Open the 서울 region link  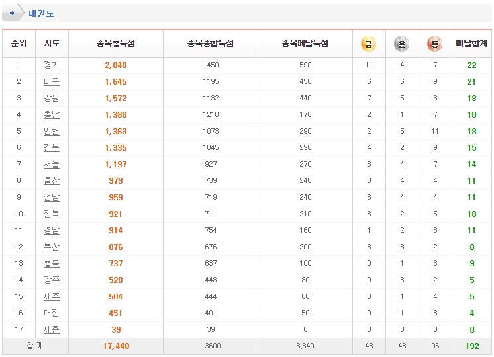(52, 164)
